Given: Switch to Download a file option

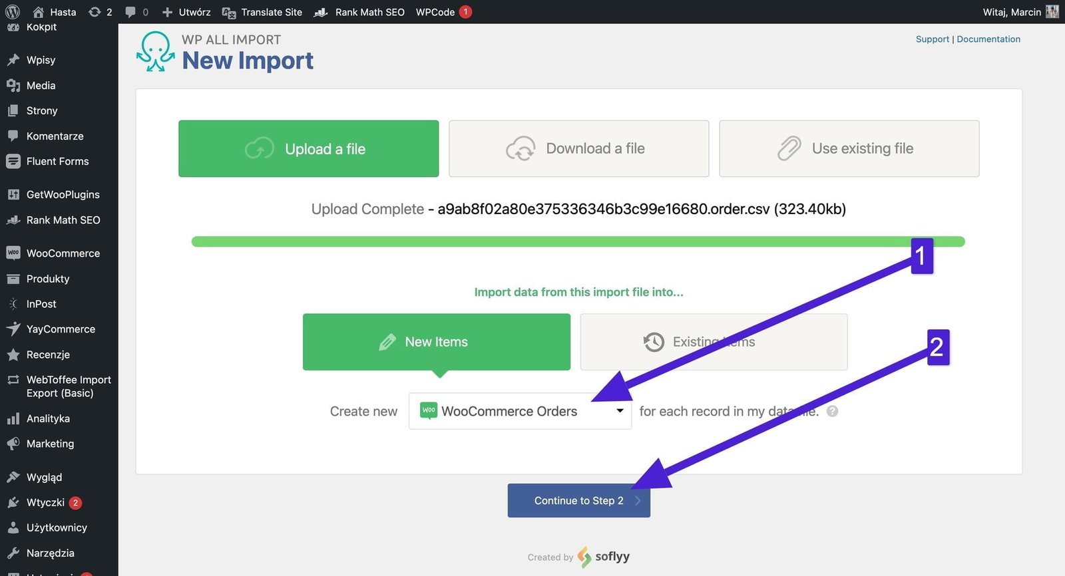Looking at the screenshot, I should coord(578,148).
